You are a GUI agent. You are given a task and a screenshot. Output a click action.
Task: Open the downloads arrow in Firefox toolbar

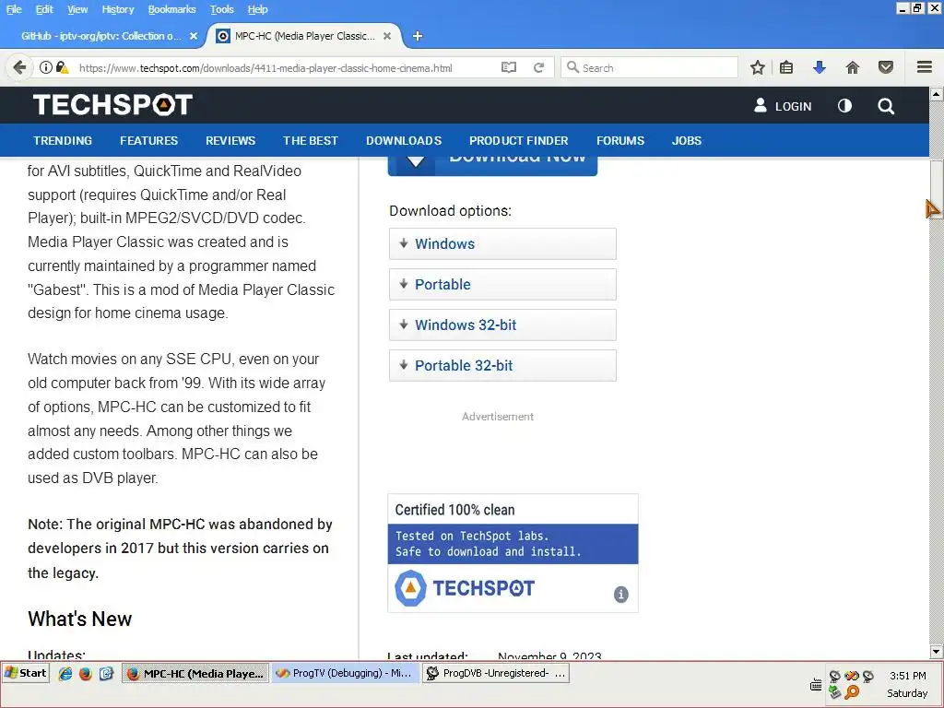pos(819,67)
